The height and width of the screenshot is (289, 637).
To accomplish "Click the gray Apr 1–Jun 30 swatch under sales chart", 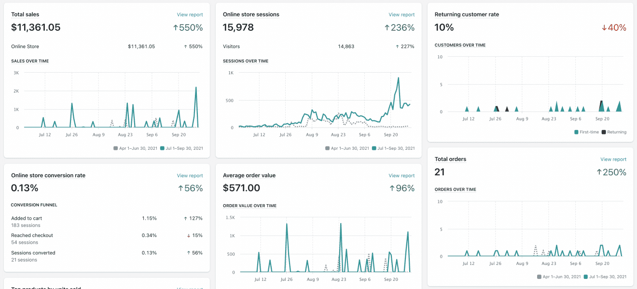I will point(116,148).
